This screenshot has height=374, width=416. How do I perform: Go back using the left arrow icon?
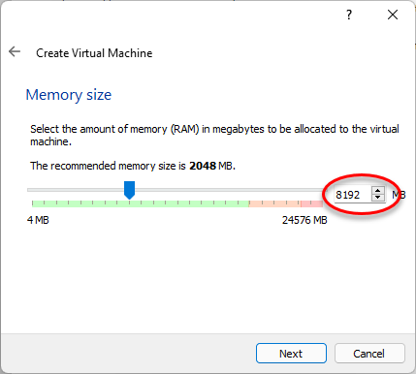click(15, 51)
